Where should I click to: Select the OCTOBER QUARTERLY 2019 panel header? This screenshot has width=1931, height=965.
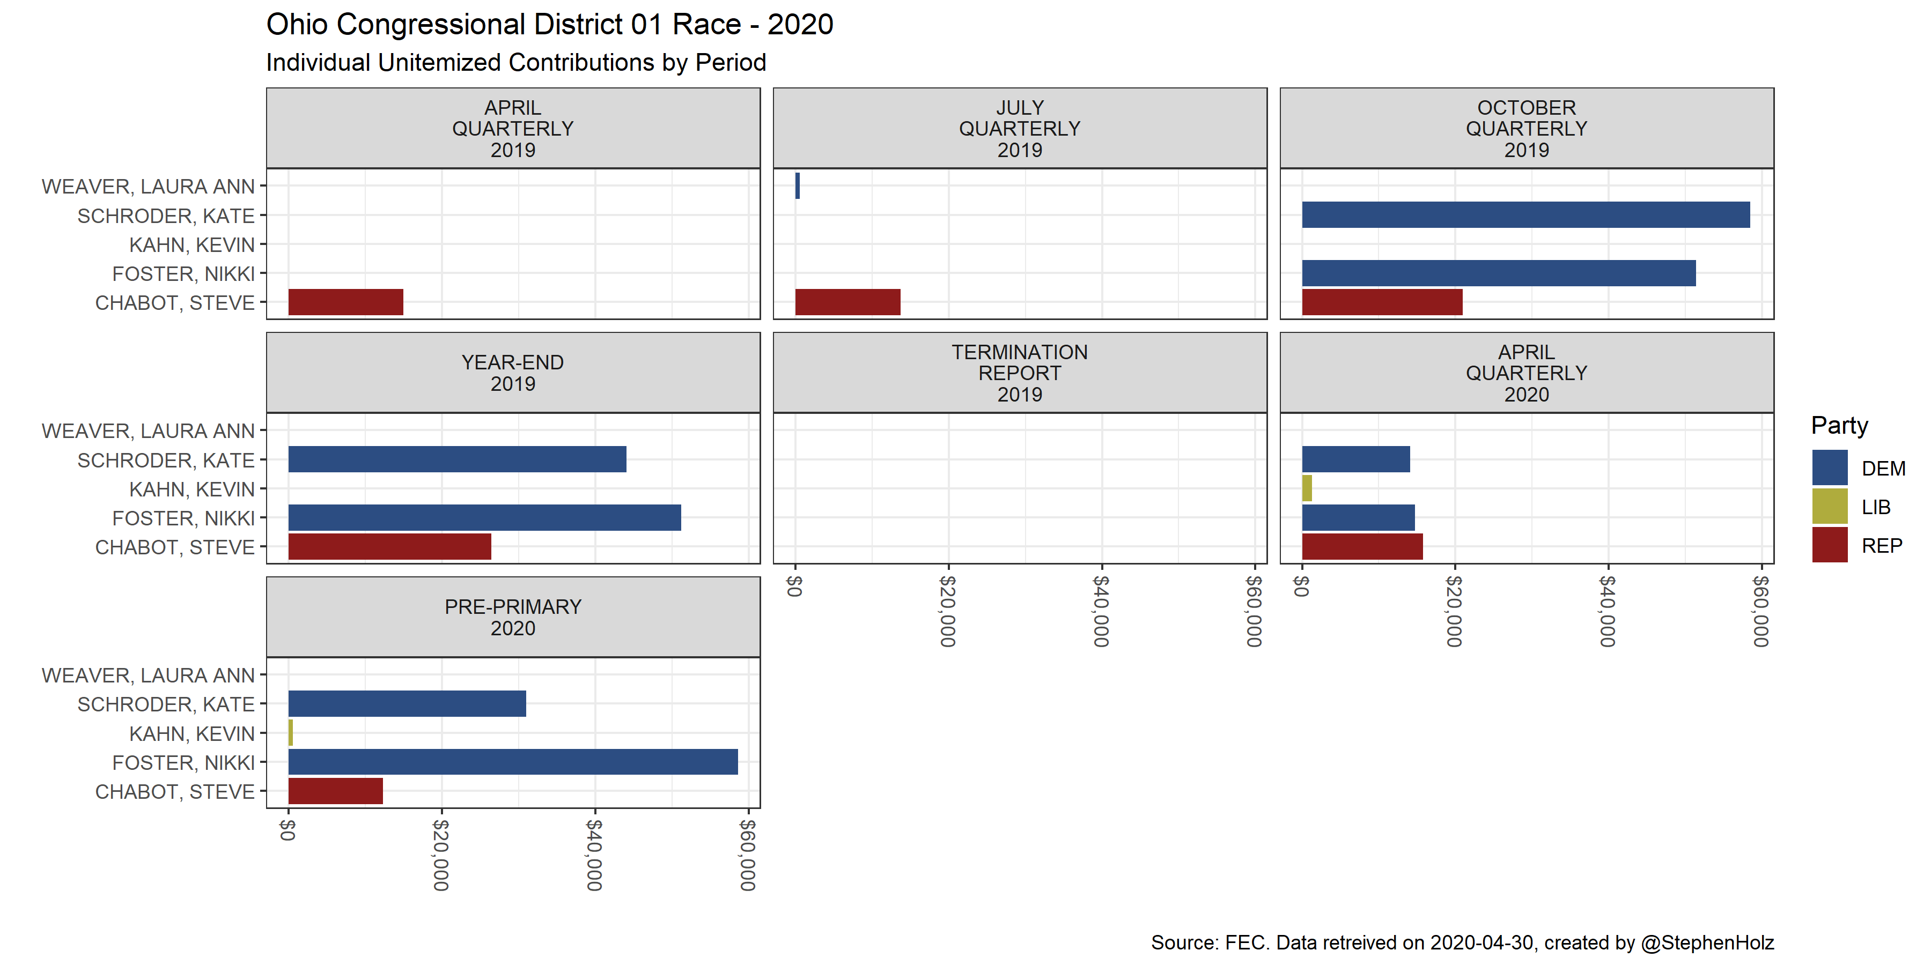[1526, 128]
